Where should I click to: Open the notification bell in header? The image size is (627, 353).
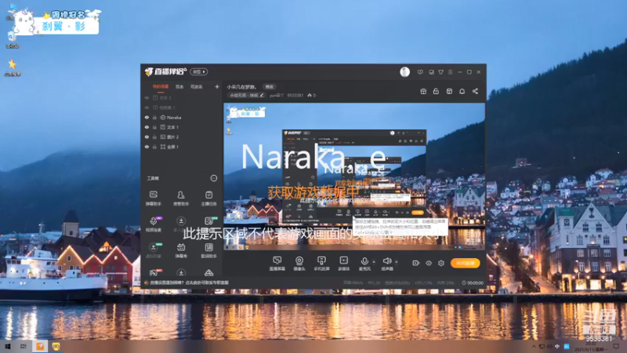(462, 91)
